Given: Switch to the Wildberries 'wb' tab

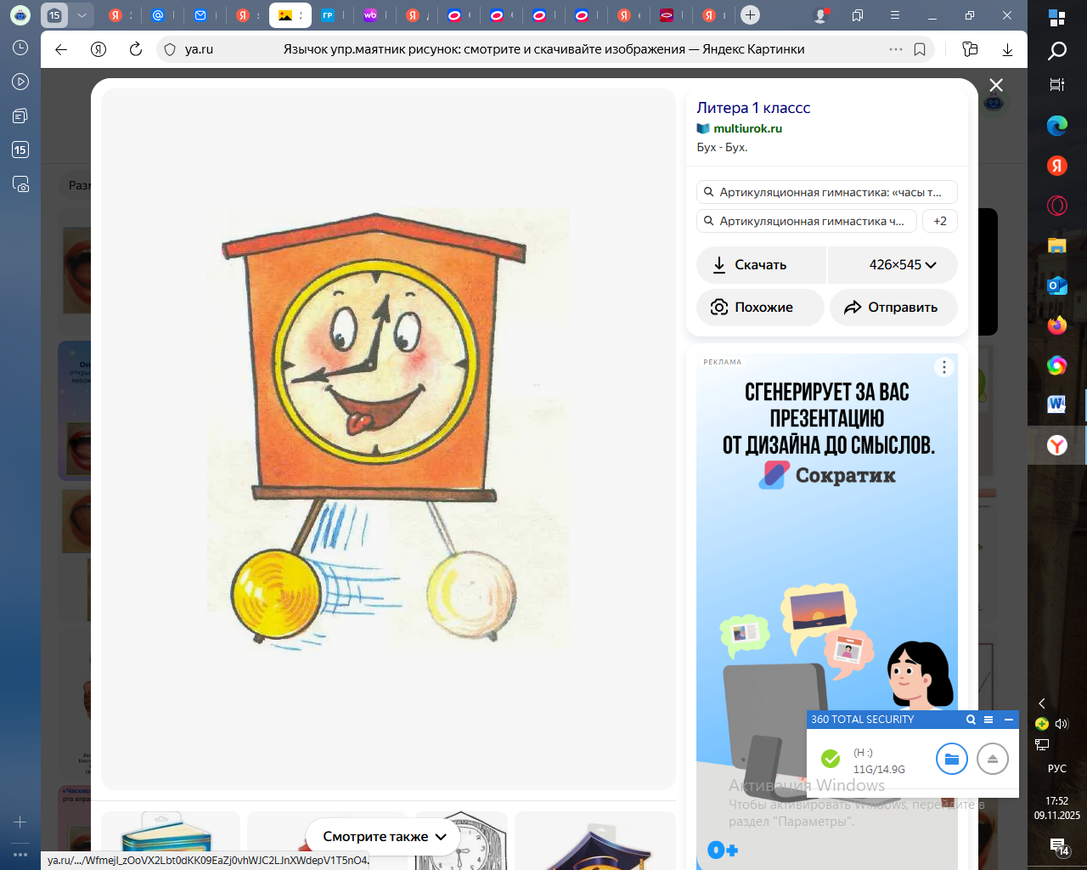Looking at the screenshot, I should pos(370,15).
